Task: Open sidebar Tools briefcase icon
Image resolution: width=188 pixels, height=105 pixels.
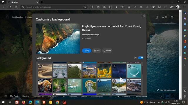Action: click(185, 30)
